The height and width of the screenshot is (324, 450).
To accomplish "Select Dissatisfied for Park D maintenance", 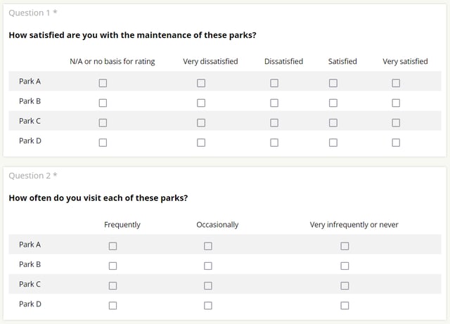I will point(274,143).
